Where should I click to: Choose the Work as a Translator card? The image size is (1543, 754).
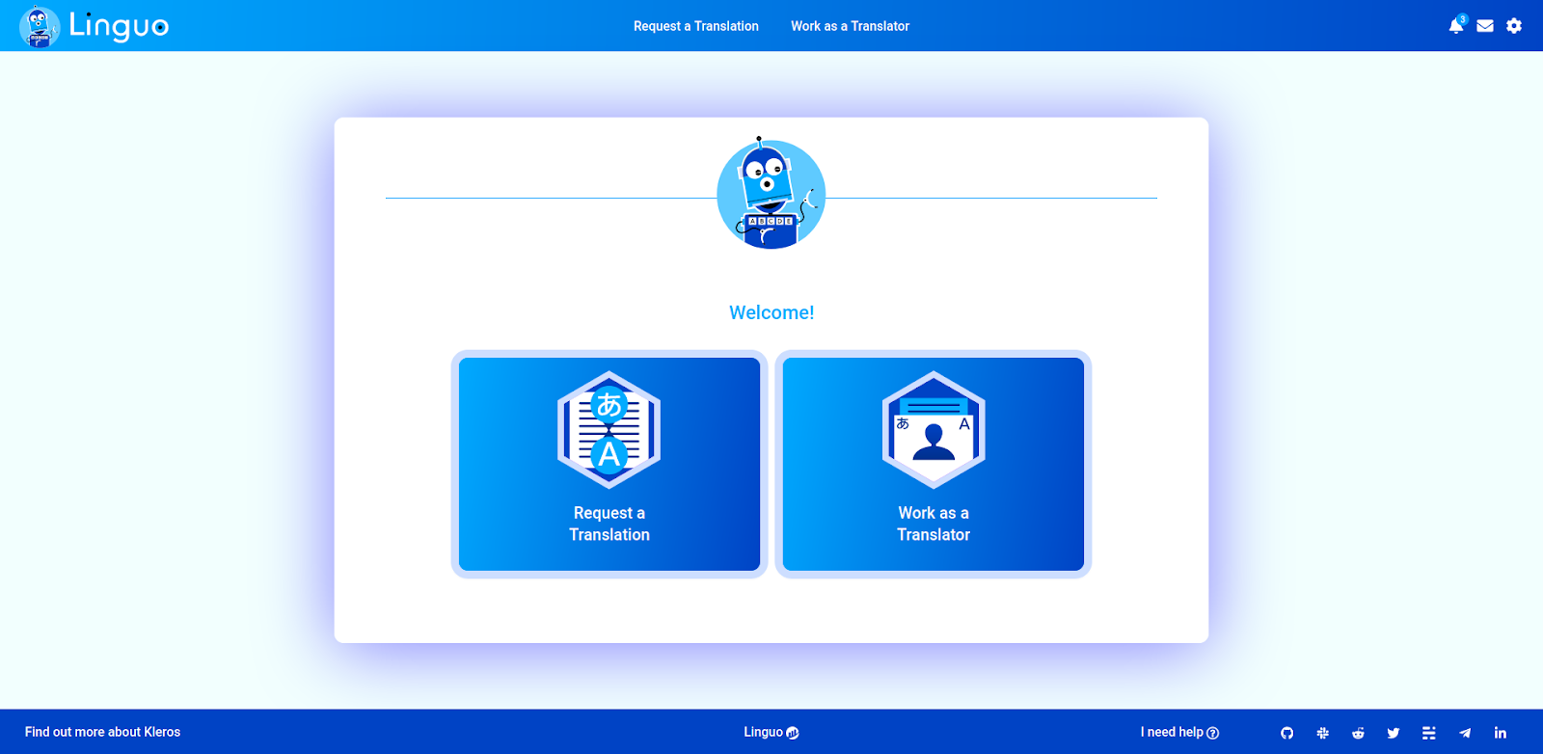pyautogui.click(x=934, y=464)
